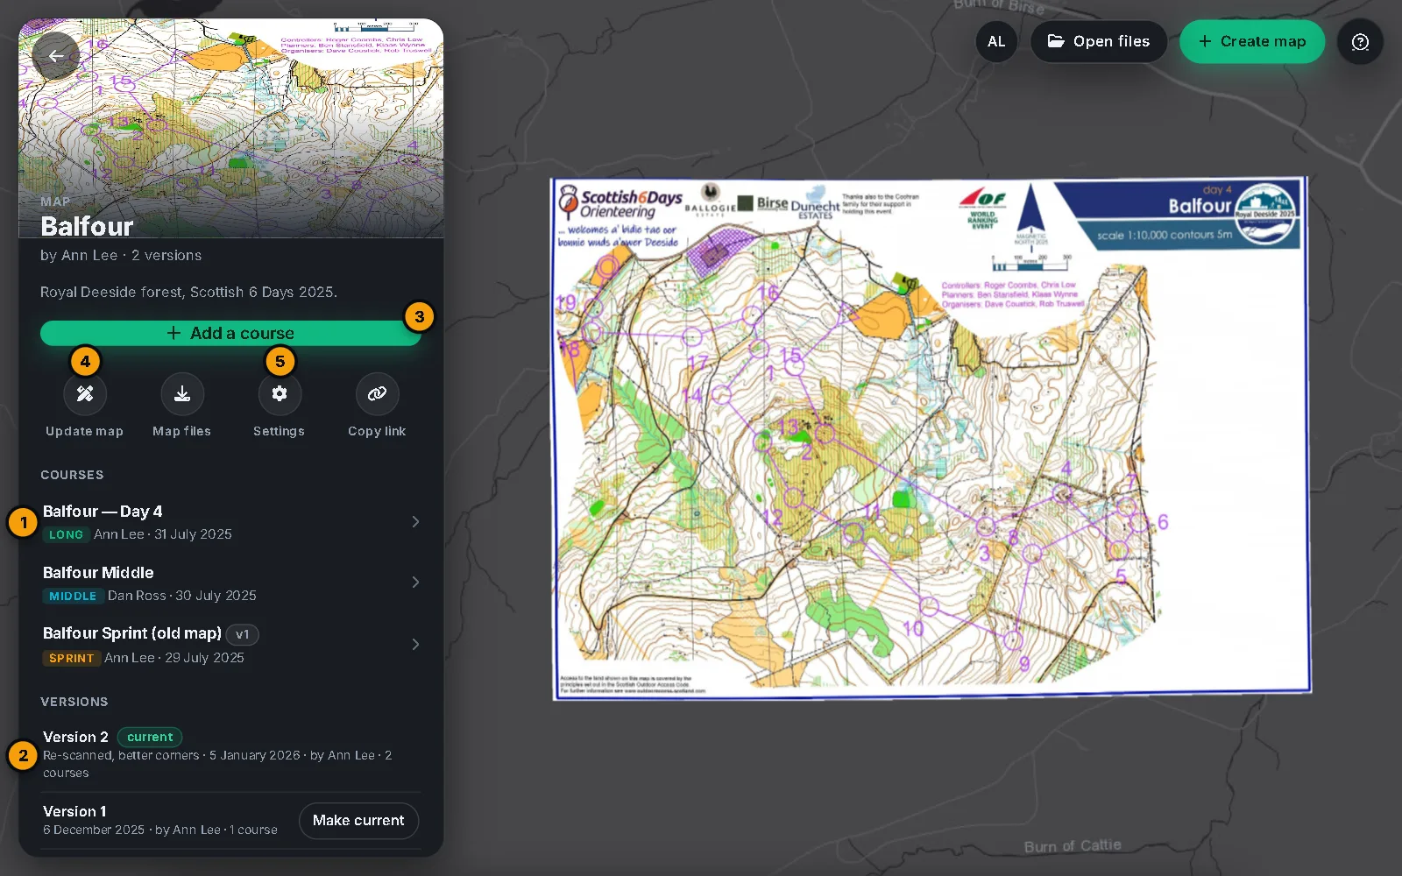The height and width of the screenshot is (876, 1402).
Task: Click the Balfour map title
Action: pos(87,226)
